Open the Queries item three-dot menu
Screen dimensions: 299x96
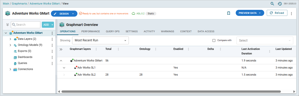[x=52, y=63]
